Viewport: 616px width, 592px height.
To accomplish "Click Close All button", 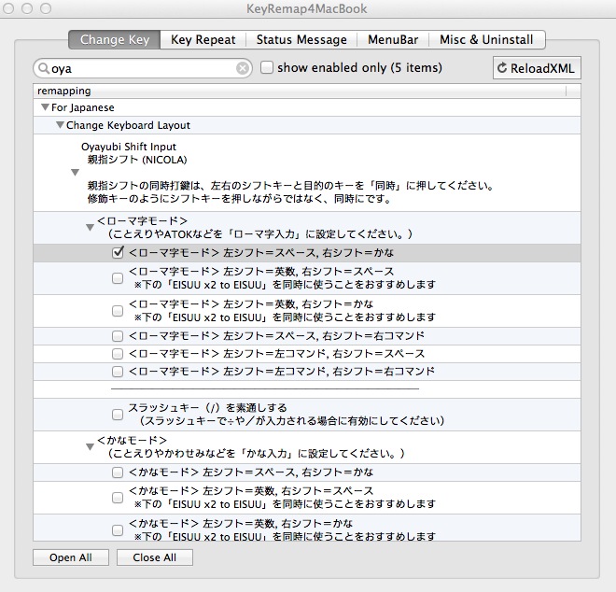I will [x=154, y=557].
